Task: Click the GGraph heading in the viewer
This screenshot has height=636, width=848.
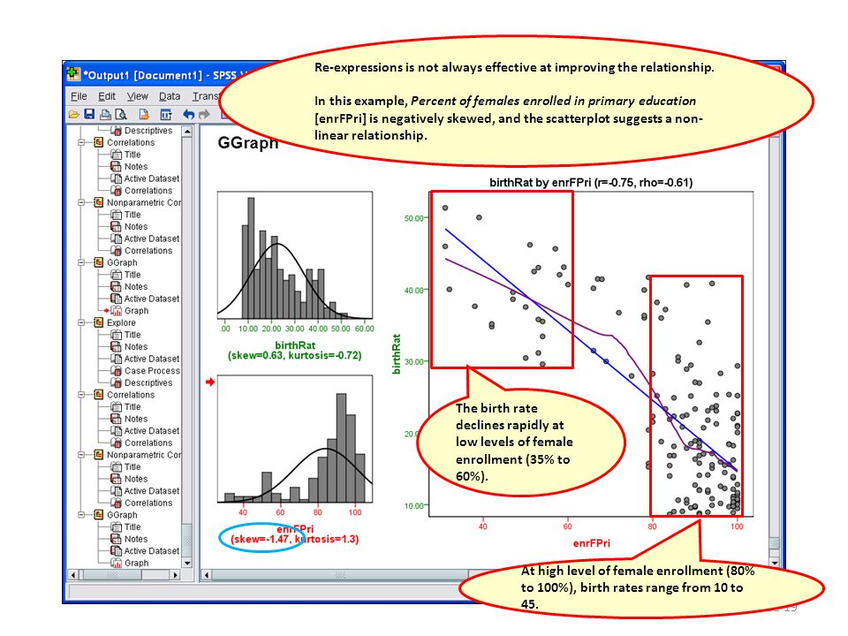Action: pyautogui.click(x=247, y=143)
